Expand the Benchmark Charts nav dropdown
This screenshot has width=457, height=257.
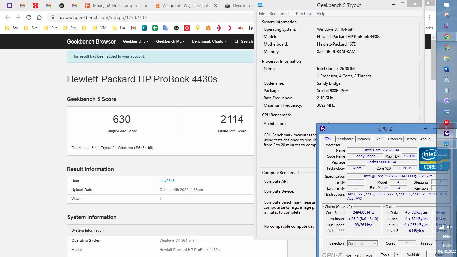click(x=209, y=41)
